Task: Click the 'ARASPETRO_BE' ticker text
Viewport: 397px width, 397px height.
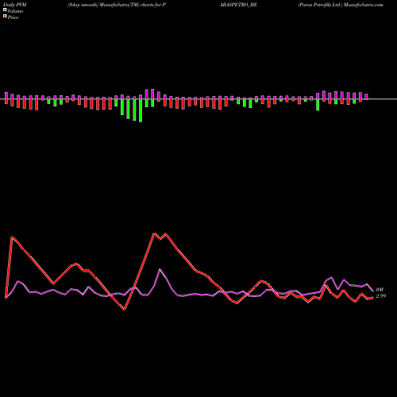Action: pos(238,5)
